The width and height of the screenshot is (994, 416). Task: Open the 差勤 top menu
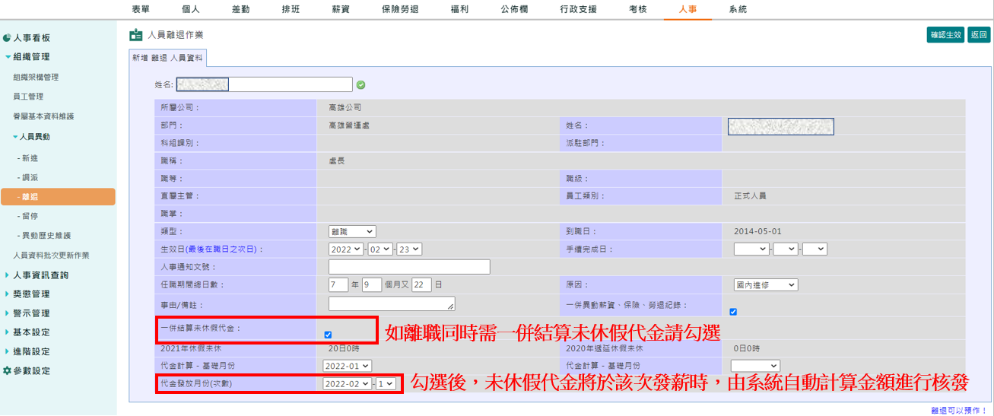pos(241,9)
